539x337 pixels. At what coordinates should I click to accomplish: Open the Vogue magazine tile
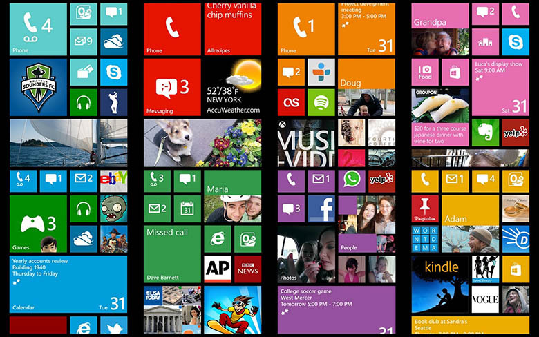click(x=485, y=300)
